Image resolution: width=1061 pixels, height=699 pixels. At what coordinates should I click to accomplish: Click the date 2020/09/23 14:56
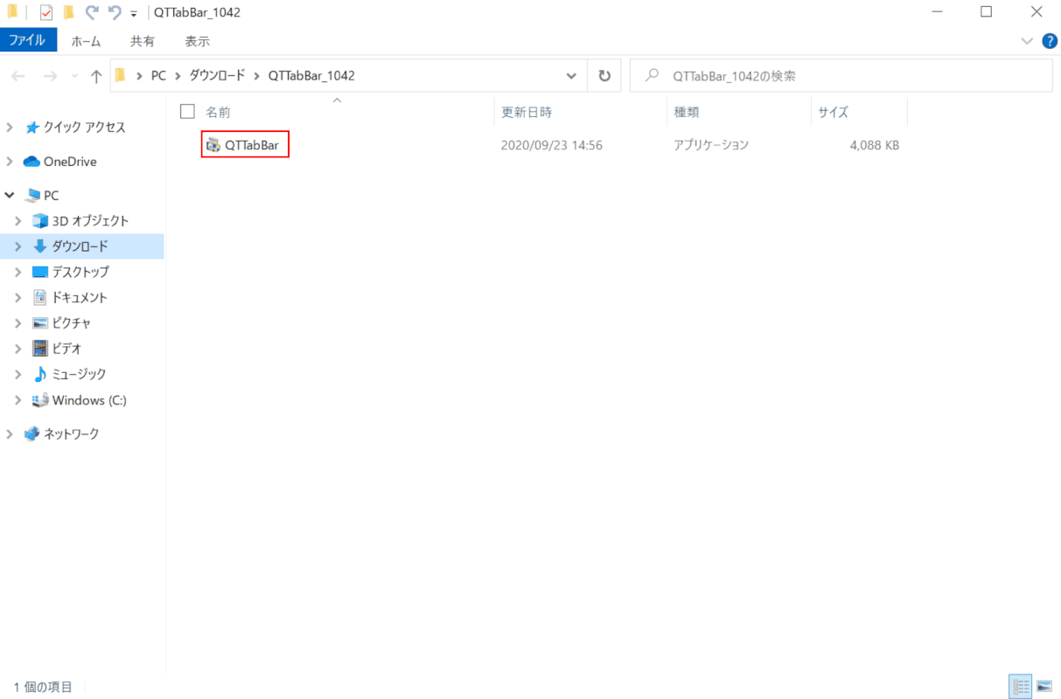pos(551,145)
